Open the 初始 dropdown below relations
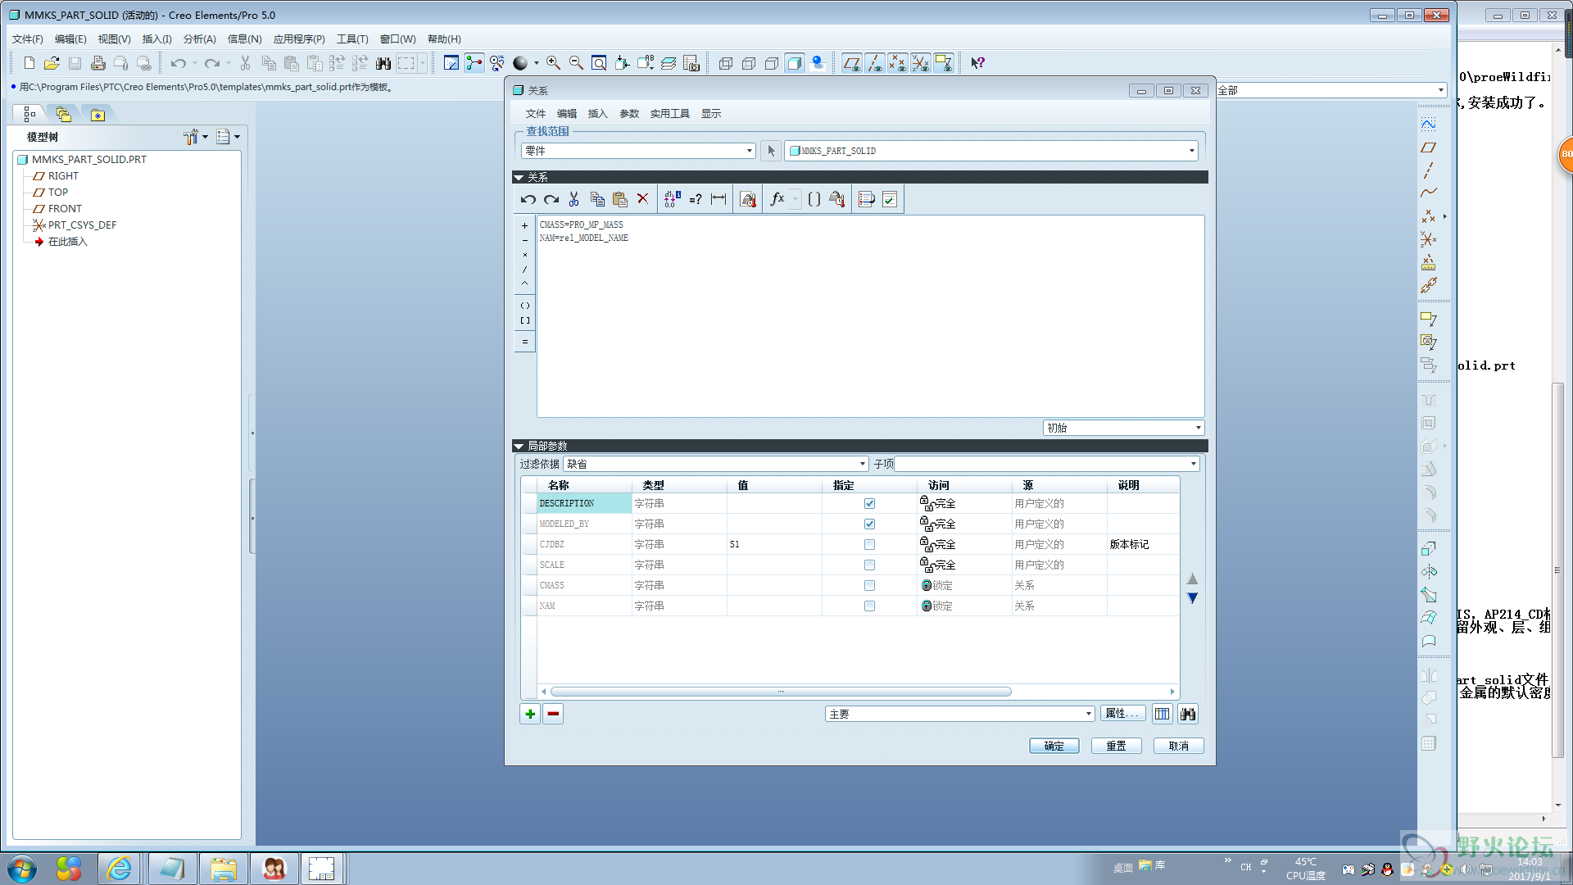The image size is (1573, 885). (x=1123, y=428)
